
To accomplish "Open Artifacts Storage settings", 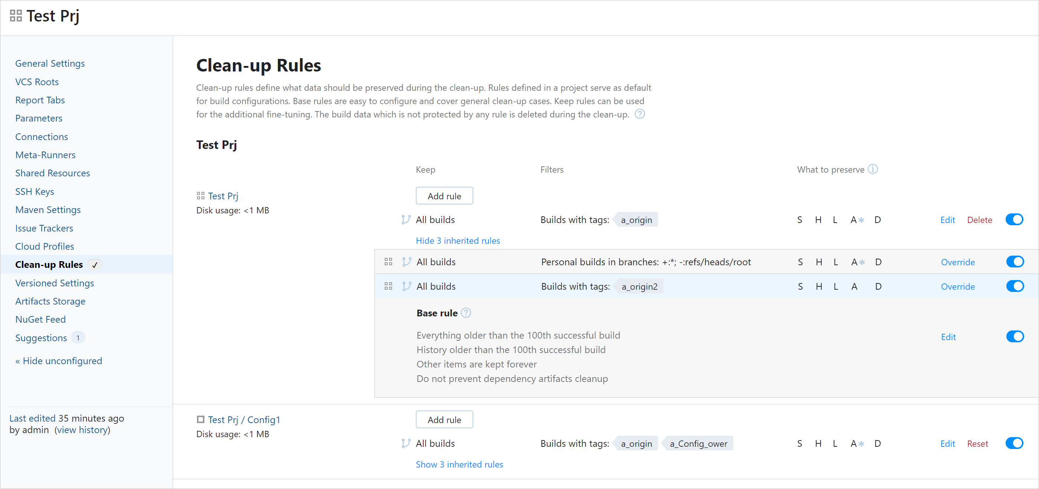I will (50, 301).
